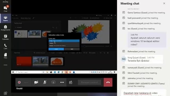Click 'syarifahnurbayah joined the meeting' entry

click(144, 23)
